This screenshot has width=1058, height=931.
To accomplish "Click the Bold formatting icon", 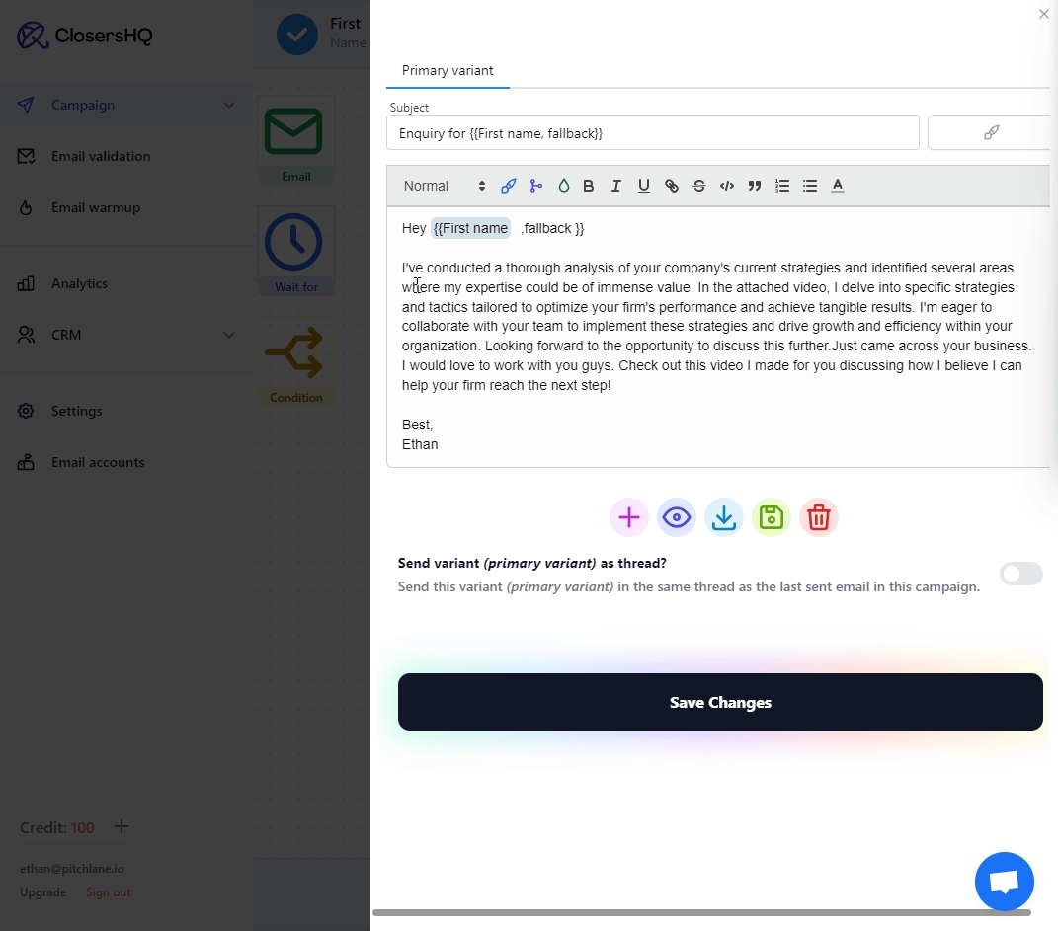I will 589,186.
